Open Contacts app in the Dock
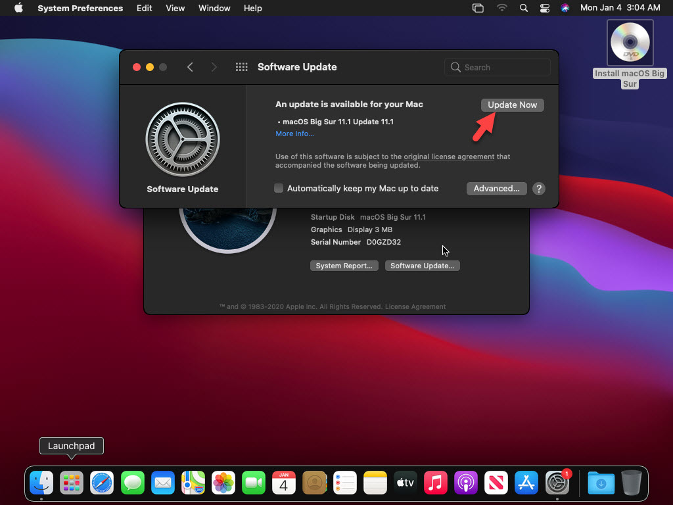Image resolution: width=673 pixels, height=505 pixels. pyautogui.click(x=314, y=483)
